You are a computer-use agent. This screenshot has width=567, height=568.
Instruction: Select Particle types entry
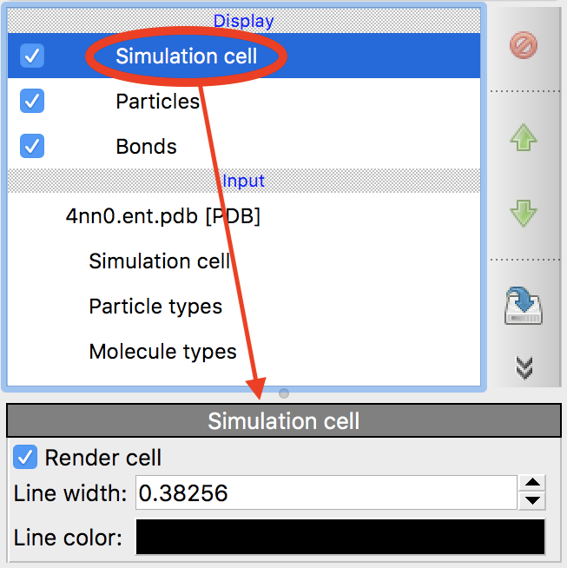(155, 307)
